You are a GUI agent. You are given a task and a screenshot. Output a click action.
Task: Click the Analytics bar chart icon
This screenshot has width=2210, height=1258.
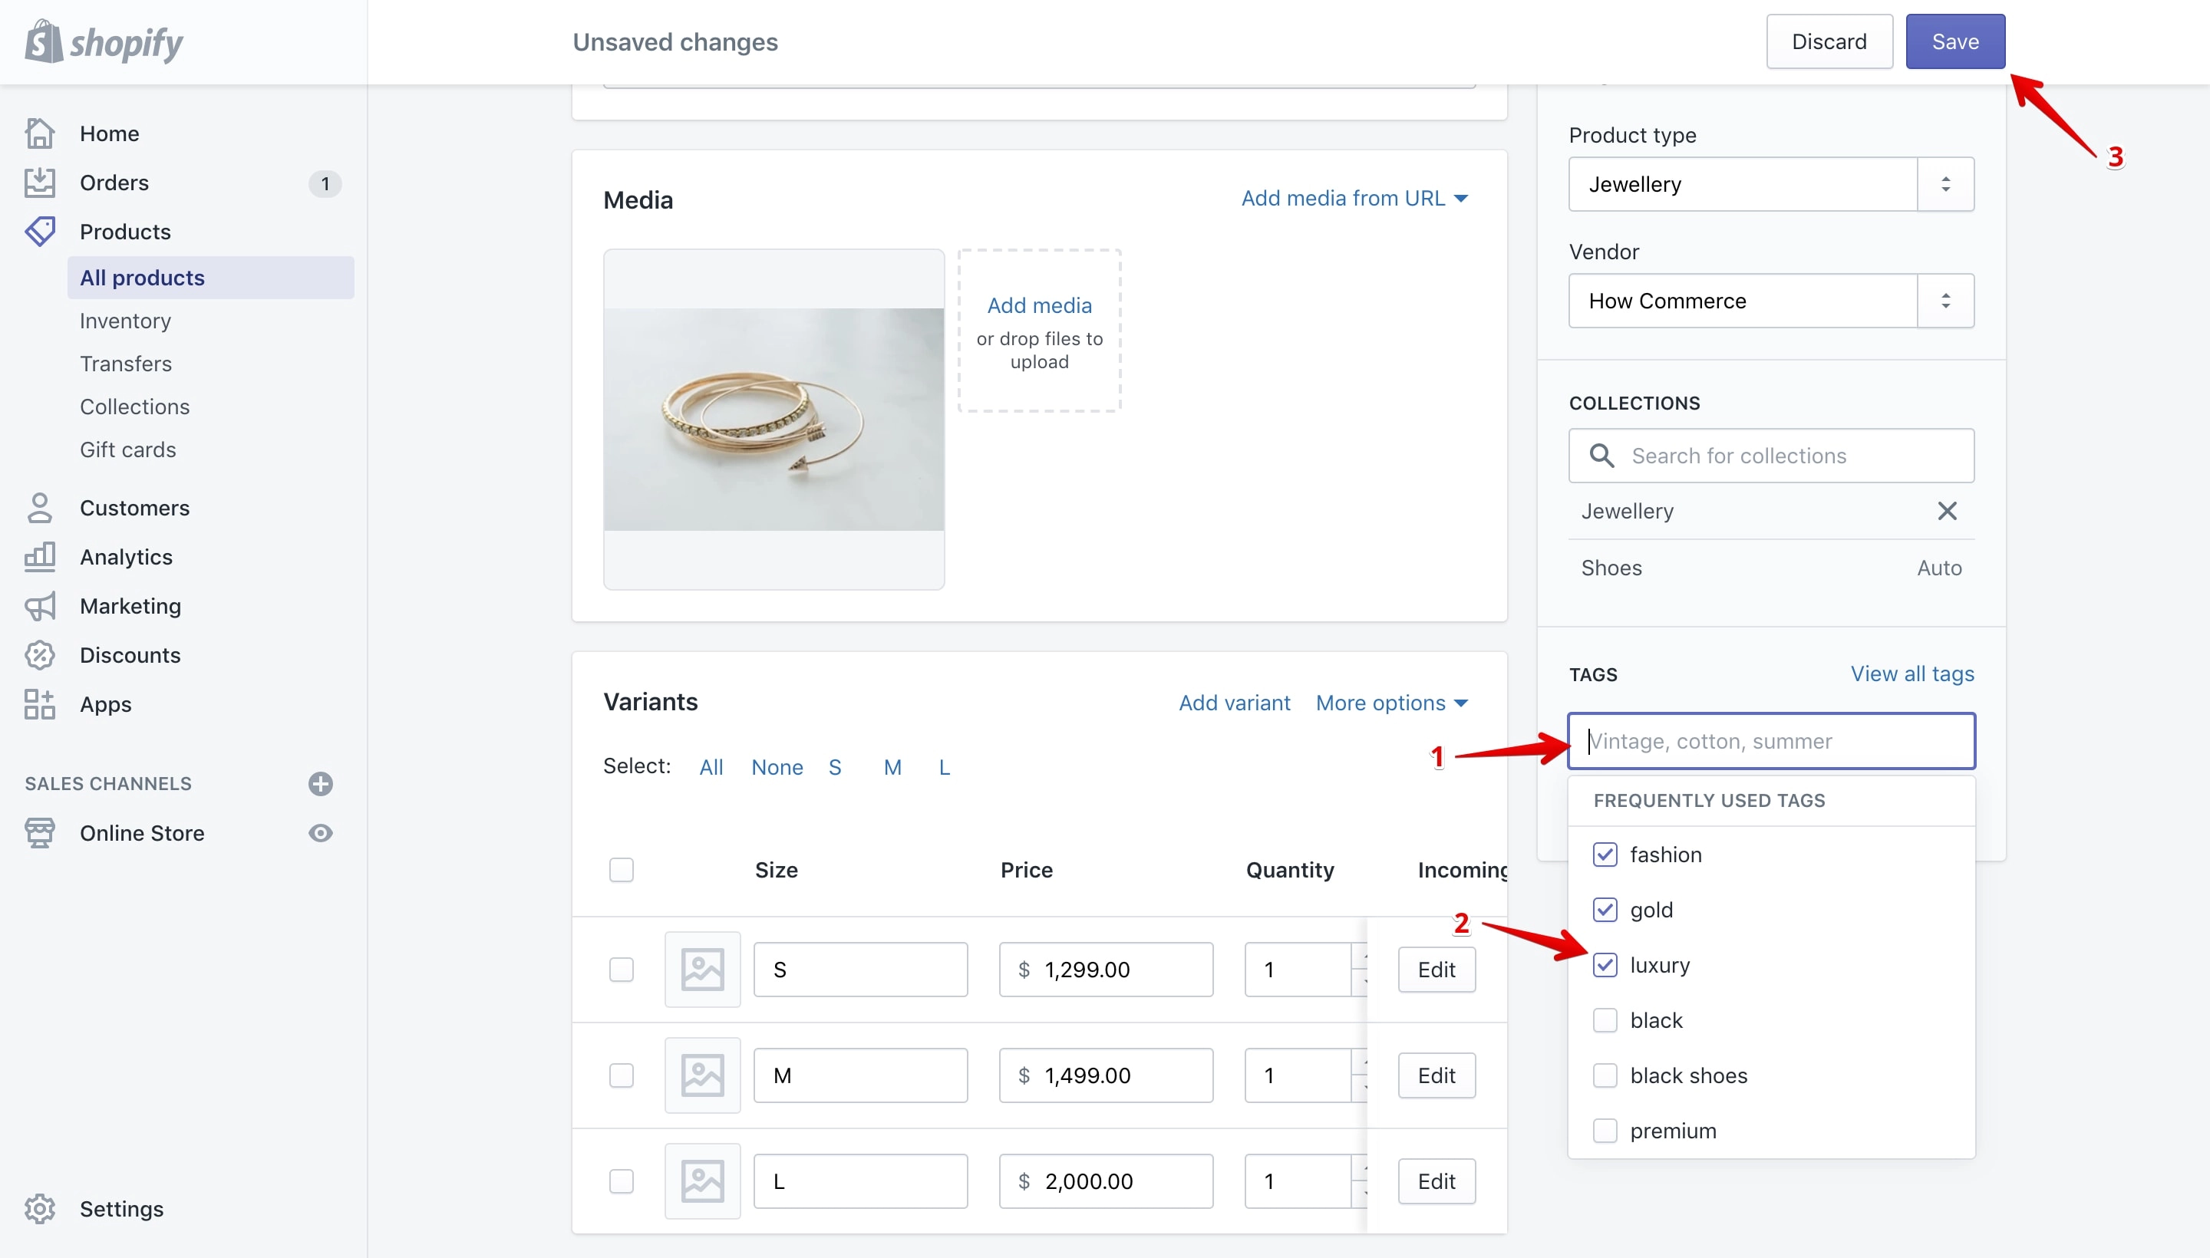(40, 558)
